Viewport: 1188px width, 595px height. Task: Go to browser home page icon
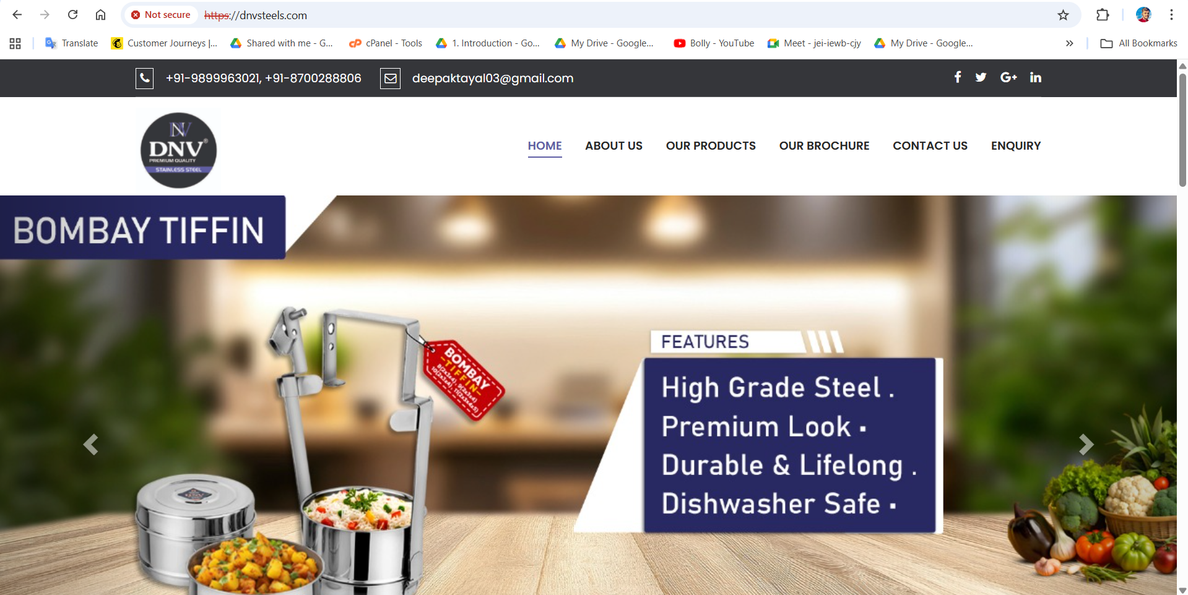click(100, 15)
